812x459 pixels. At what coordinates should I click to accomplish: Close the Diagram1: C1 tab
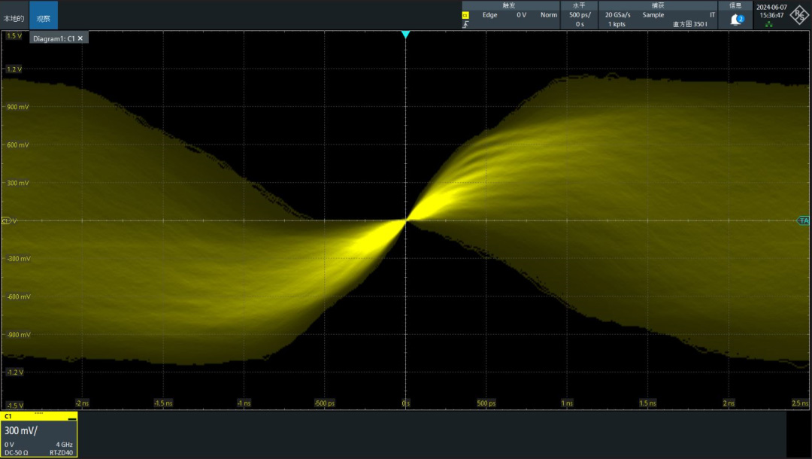80,38
